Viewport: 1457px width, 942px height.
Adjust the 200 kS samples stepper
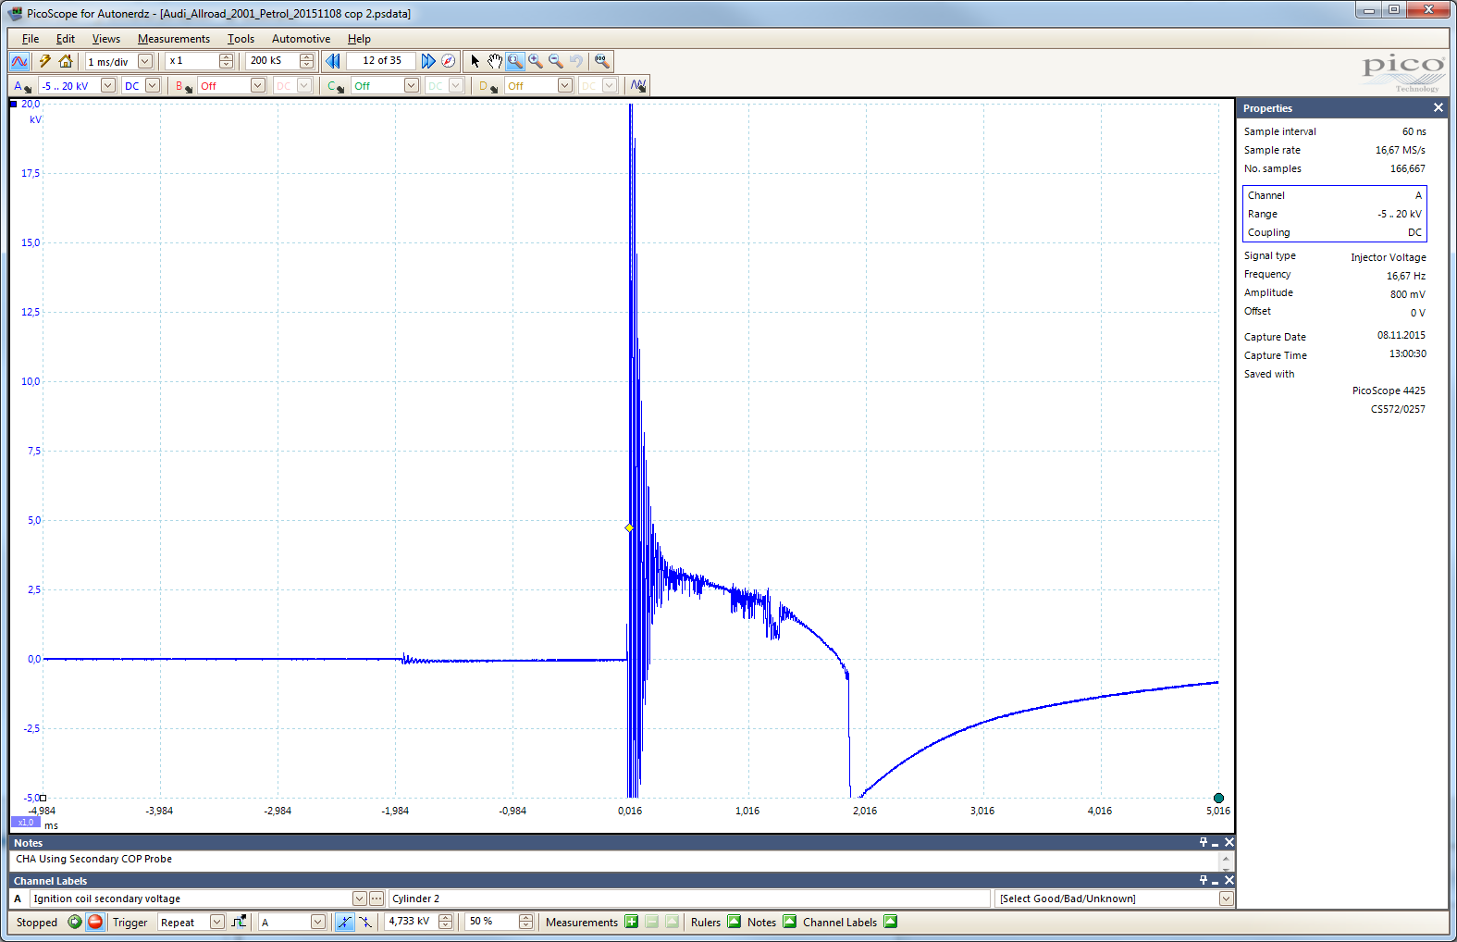307,61
